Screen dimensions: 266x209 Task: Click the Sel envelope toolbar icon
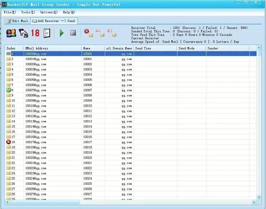point(100,33)
